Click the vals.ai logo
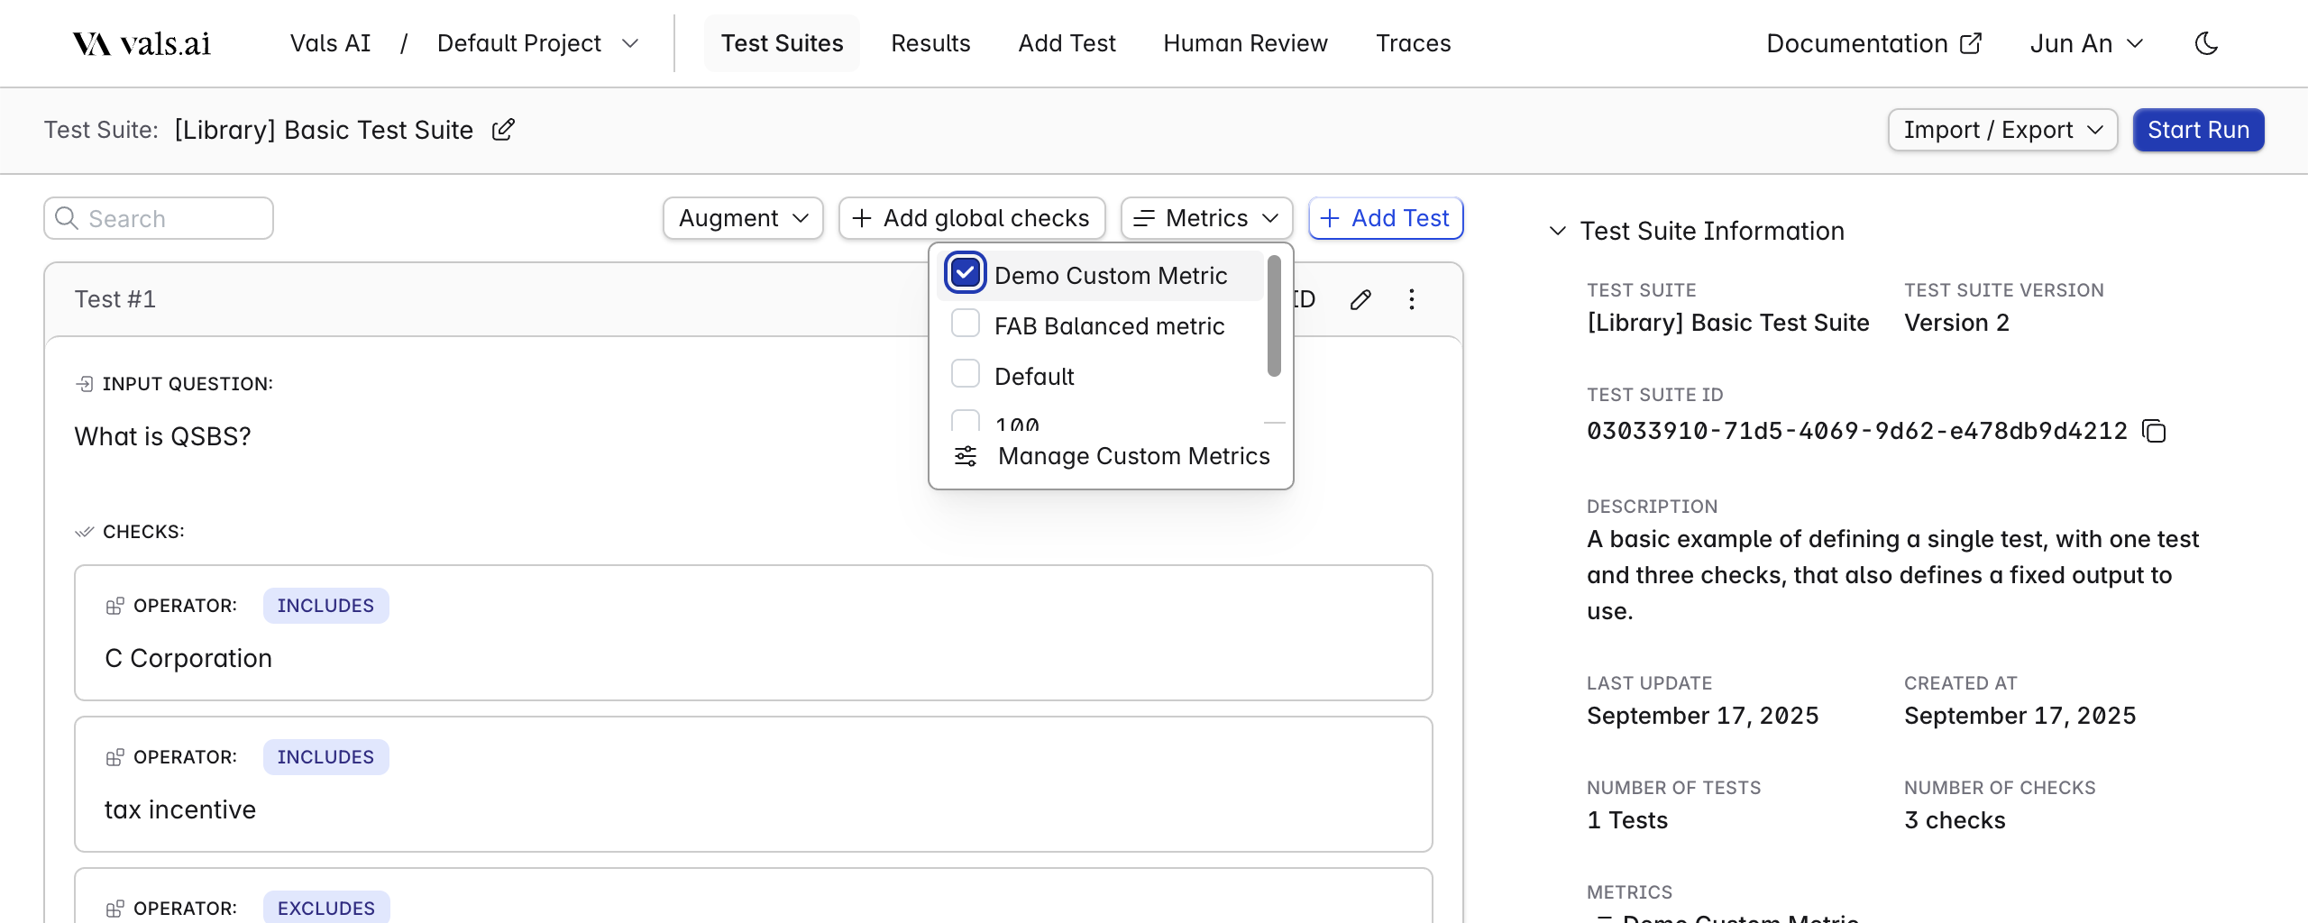 click(x=142, y=43)
